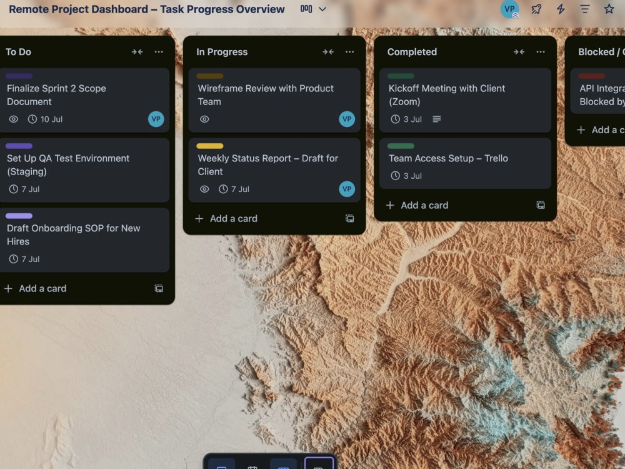Open VP avatar on Finalize Sprint 2 card
625x469 pixels.
[x=156, y=119]
